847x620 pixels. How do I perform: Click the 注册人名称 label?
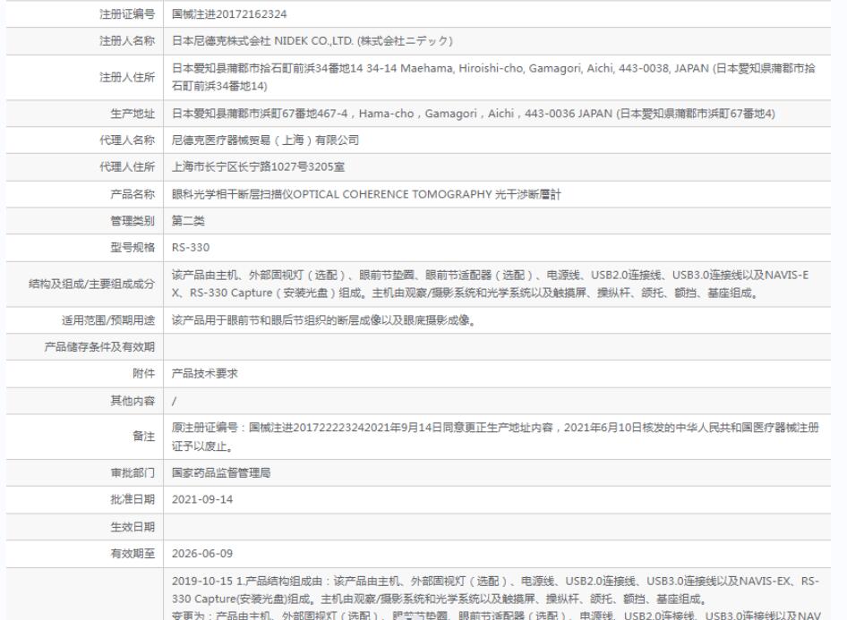click(127, 41)
